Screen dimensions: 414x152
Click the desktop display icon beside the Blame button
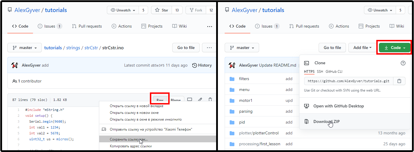190,100
